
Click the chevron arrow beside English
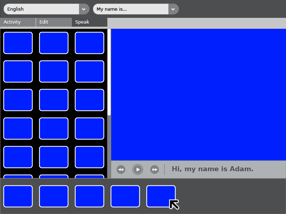(84, 9)
